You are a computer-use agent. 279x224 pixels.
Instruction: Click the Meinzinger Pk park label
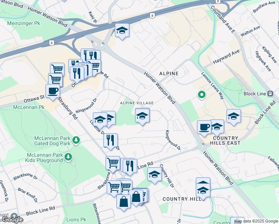[x=23, y=23]
